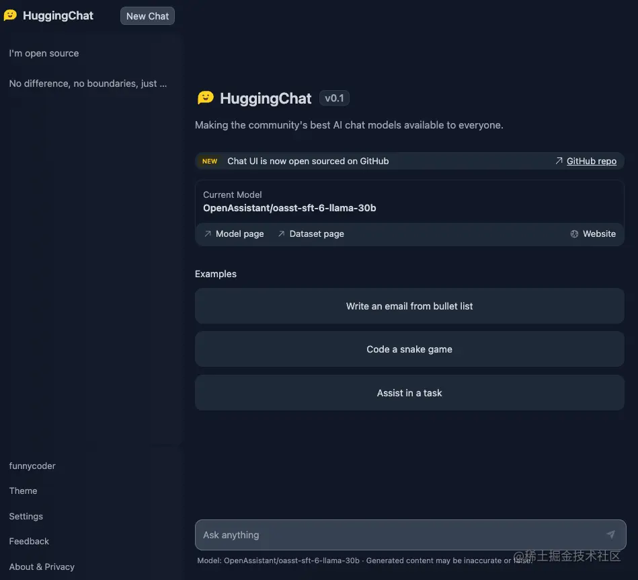The height and width of the screenshot is (580, 638).
Task: Choose 'Code a snake game' example
Action: click(x=409, y=349)
